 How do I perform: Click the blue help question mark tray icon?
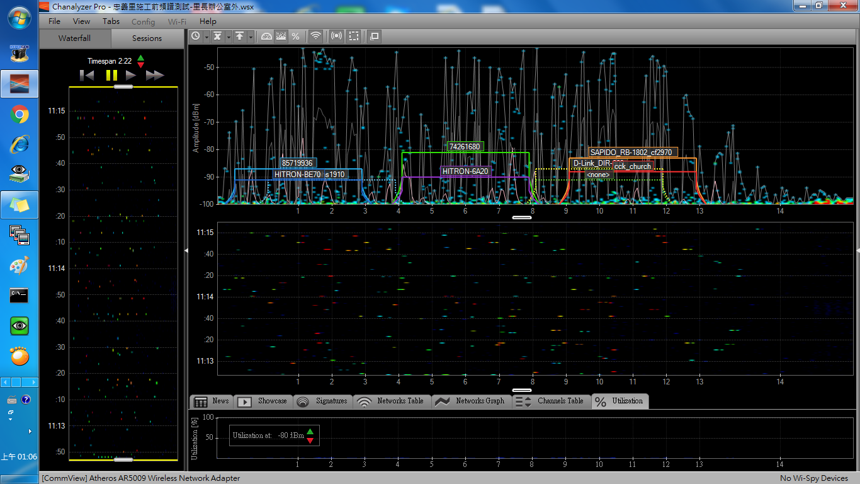[x=26, y=400]
